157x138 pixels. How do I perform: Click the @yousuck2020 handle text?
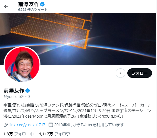pos(17,97)
